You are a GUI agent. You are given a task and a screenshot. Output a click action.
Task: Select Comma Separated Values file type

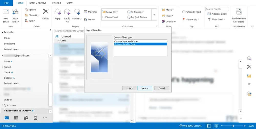coord(140,41)
